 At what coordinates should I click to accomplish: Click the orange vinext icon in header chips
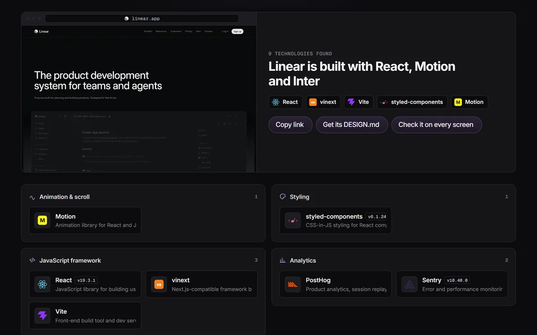(x=313, y=102)
